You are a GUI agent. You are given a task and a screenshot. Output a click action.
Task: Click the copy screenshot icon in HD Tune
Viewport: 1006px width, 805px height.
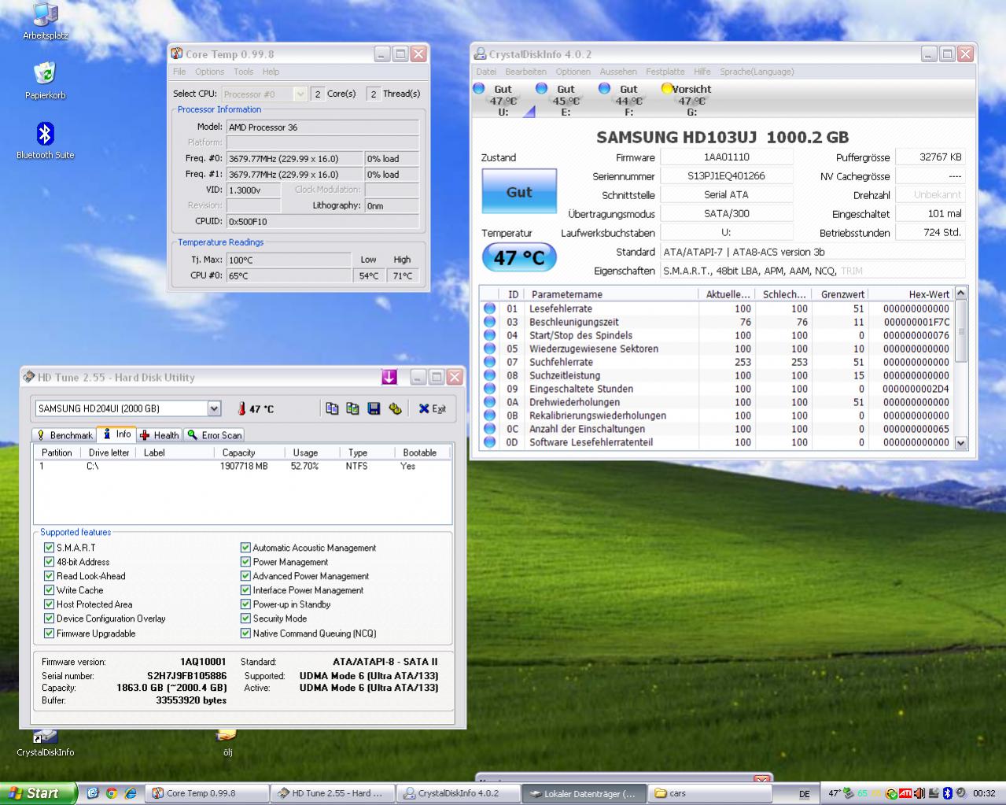click(x=352, y=408)
